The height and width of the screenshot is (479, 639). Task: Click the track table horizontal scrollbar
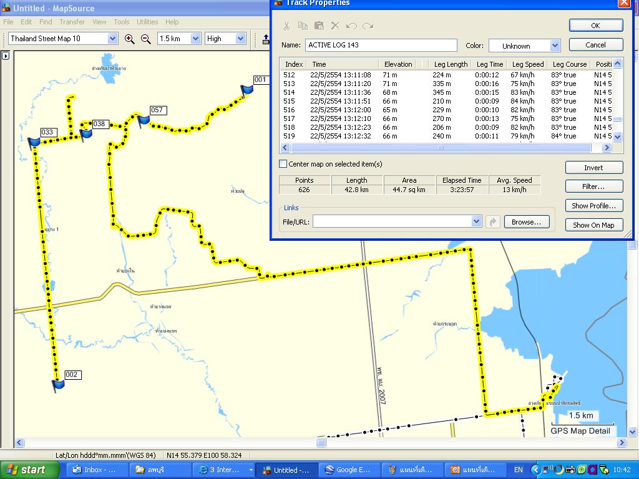pos(441,148)
